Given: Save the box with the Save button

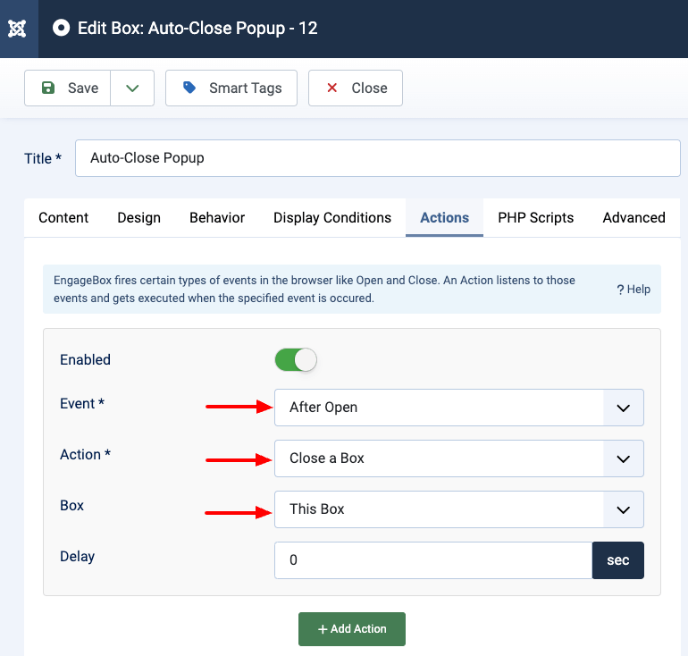Looking at the screenshot, I should click(x=68, y=88).
